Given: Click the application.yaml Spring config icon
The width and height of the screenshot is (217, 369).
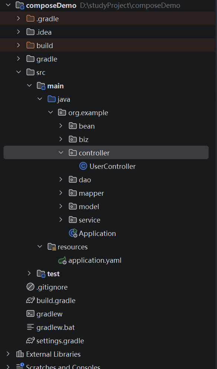Looking at the screenshot, I should [x=62, y=260].
